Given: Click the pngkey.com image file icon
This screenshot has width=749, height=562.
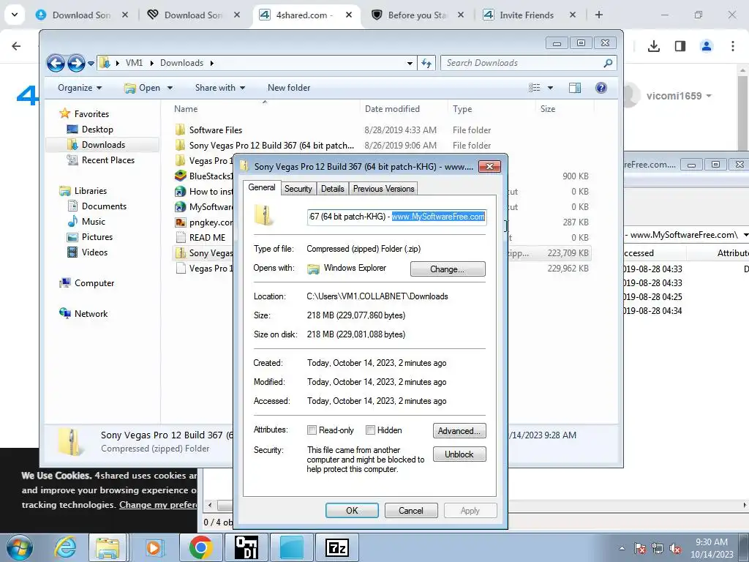Looking at the screenshot, I should [180, 222].
